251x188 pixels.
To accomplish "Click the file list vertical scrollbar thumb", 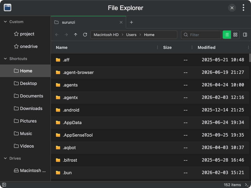I will pos(250,58).
